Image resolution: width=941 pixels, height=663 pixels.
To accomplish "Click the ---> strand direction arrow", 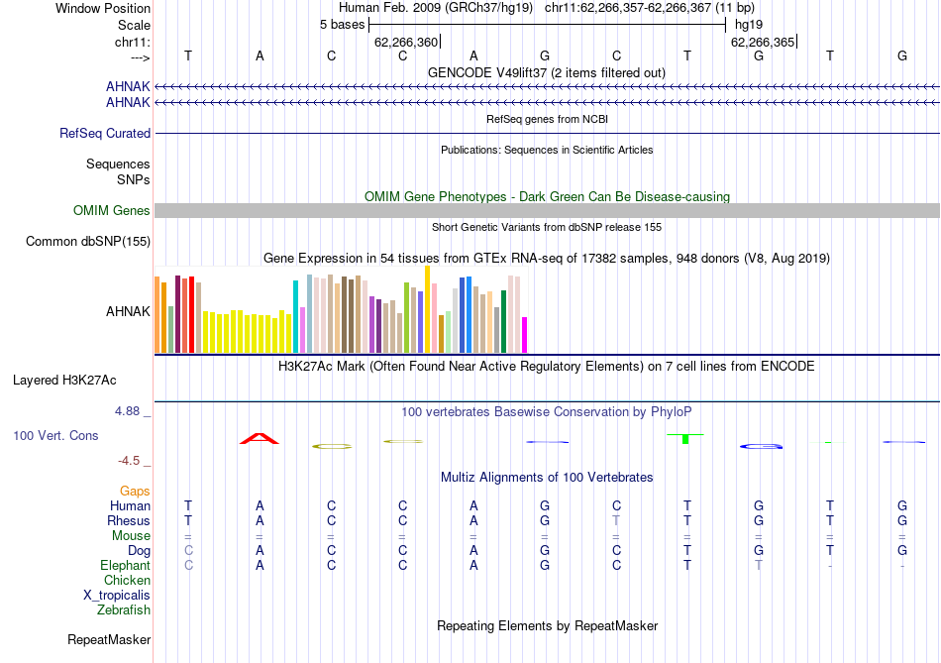I will click(141, 57).
